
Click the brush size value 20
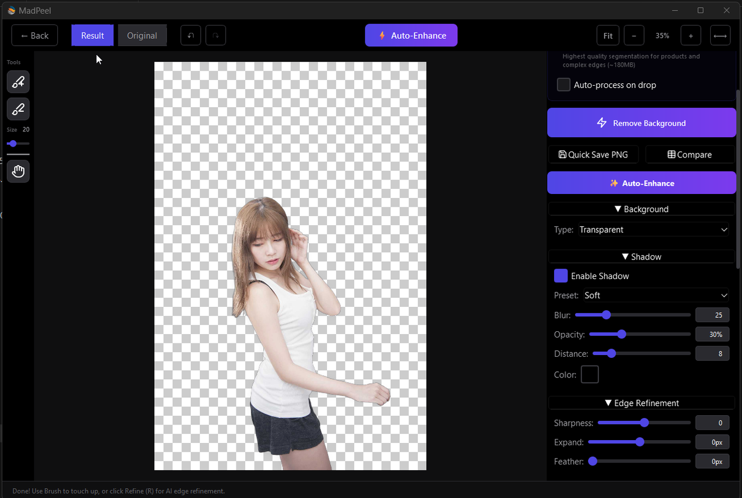pos(26,130)
